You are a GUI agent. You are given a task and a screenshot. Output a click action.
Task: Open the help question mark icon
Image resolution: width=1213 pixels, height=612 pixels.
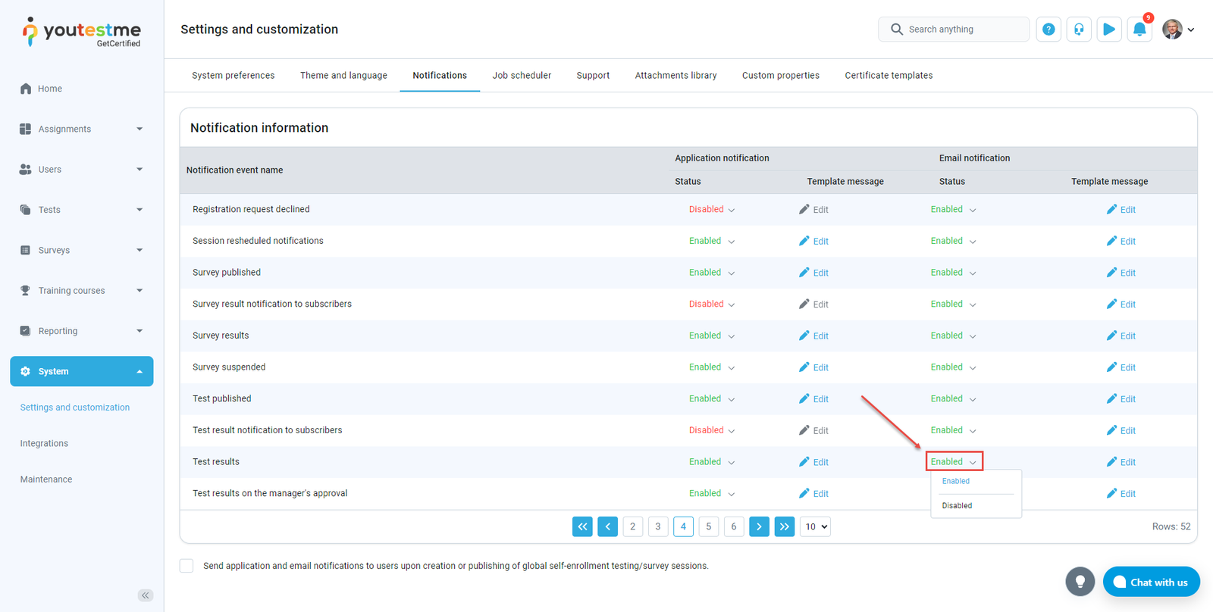tap(1048, 30)
